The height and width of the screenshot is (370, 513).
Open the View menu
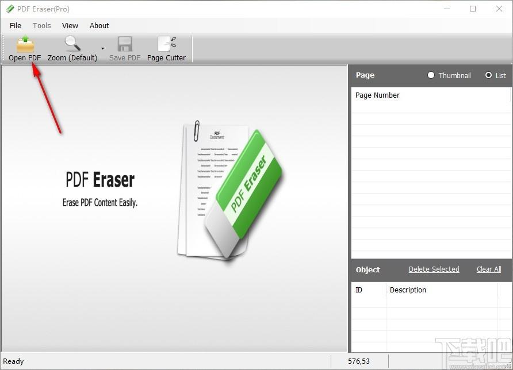pos(70,25)
